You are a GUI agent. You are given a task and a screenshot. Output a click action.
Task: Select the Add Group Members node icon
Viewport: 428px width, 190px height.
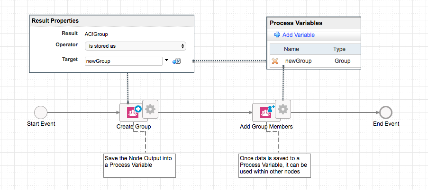click(264, 112)
